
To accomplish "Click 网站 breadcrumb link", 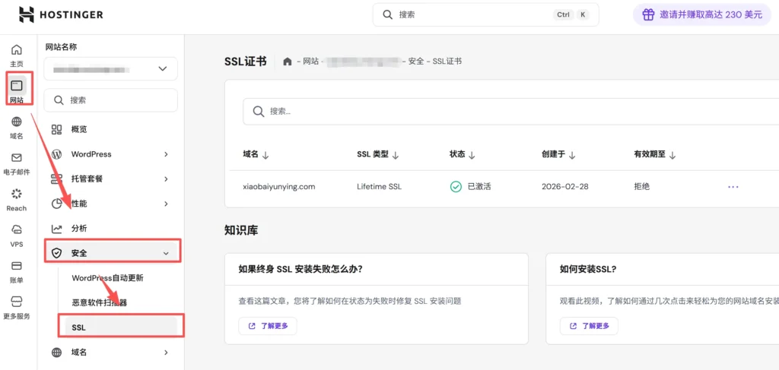I will pyautogui.click(x=310, y=62).
